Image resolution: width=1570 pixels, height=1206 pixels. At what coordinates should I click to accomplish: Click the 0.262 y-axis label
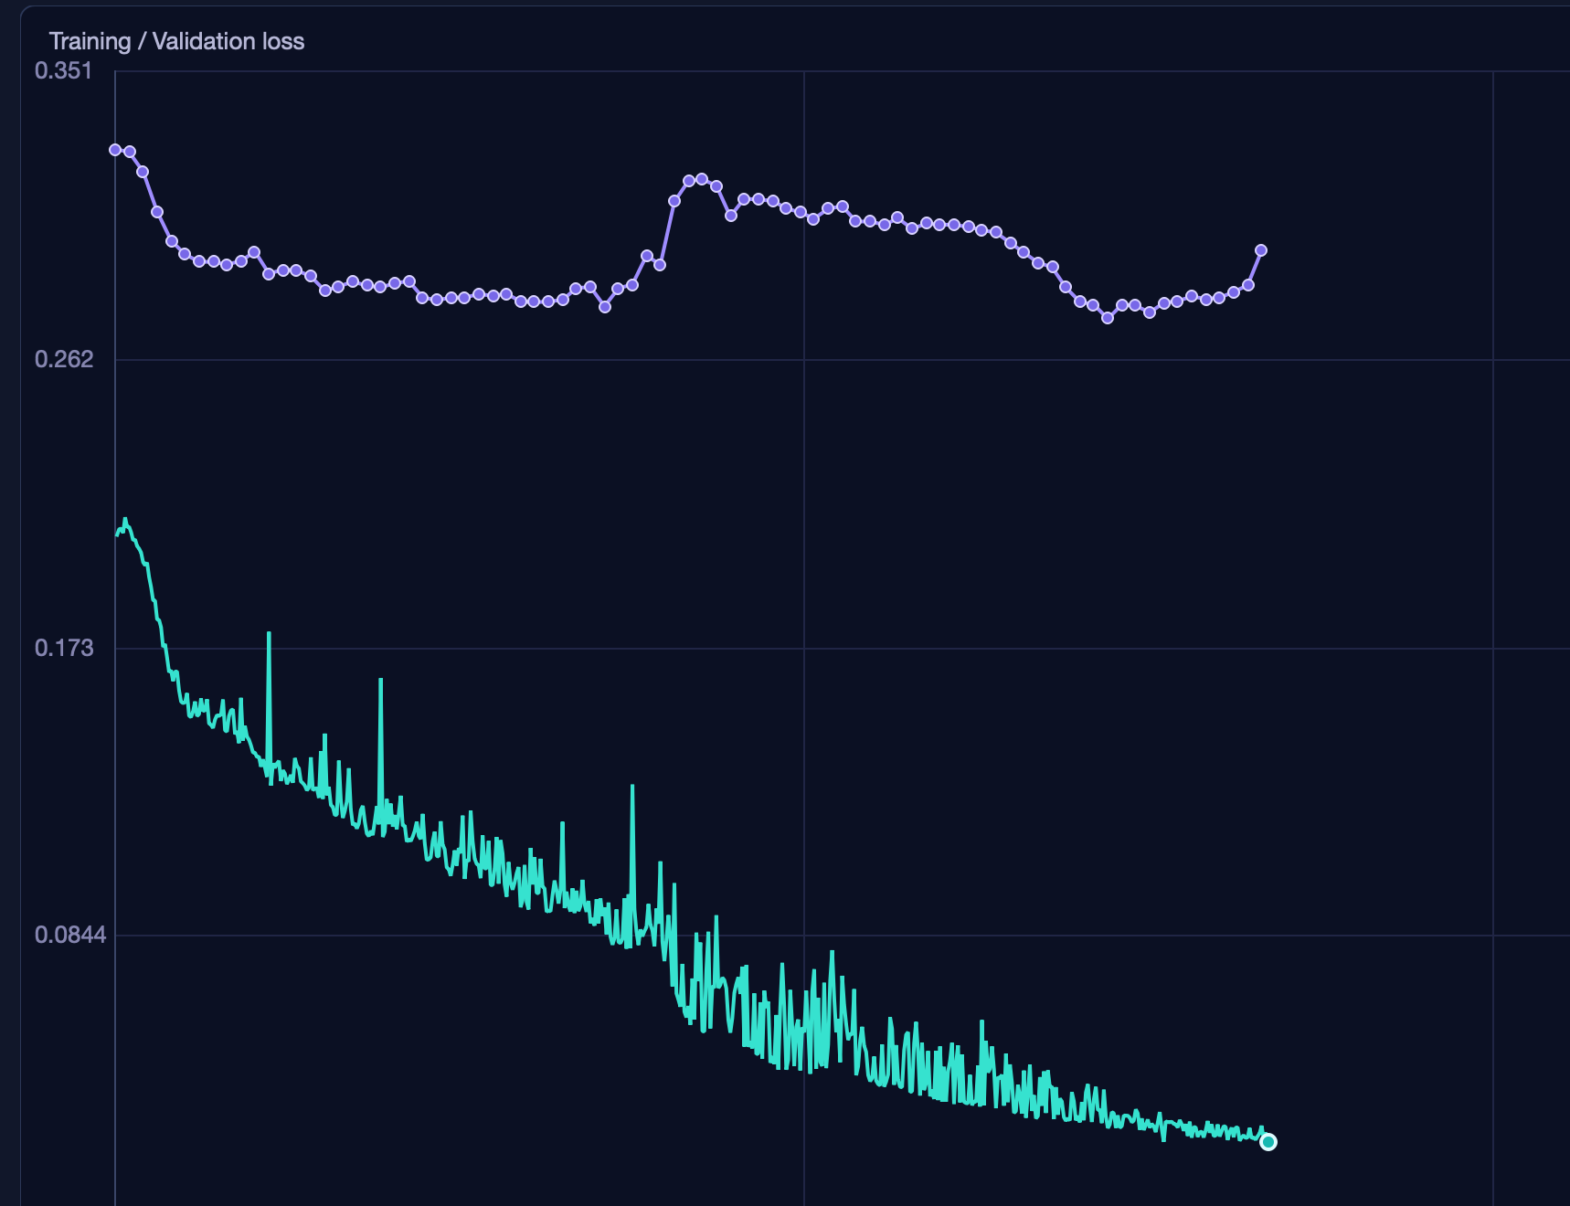pos(64,359)
